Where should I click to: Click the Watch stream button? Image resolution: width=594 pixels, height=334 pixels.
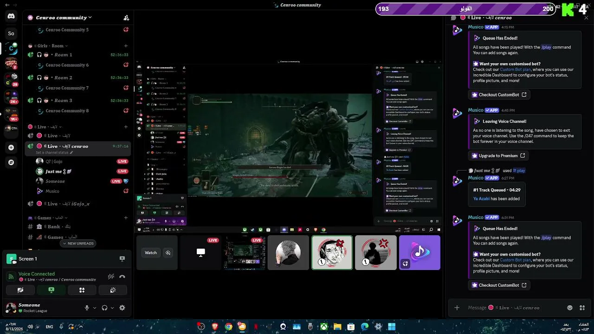(x=151, y=253)
